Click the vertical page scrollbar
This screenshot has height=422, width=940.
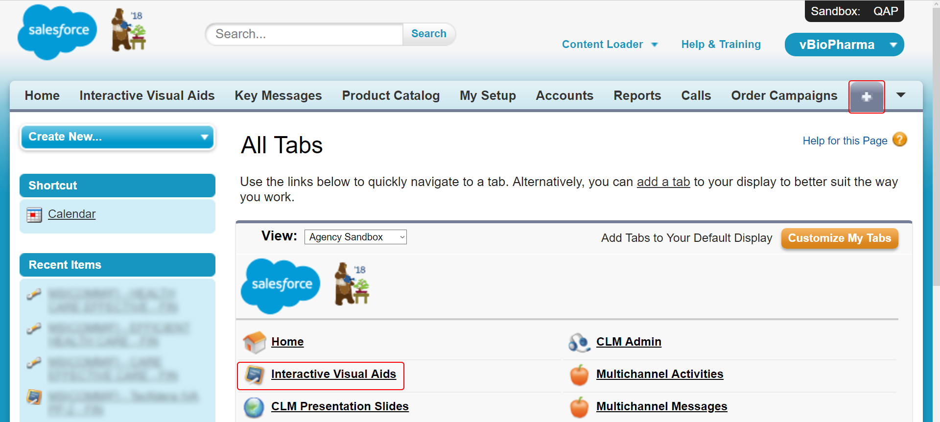[x=936, y=147]
